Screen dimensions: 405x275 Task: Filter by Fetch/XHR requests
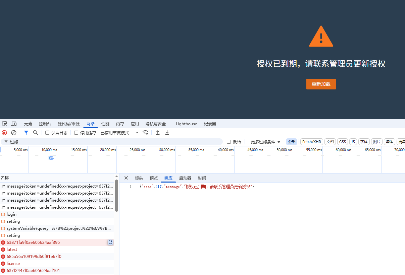312,142
